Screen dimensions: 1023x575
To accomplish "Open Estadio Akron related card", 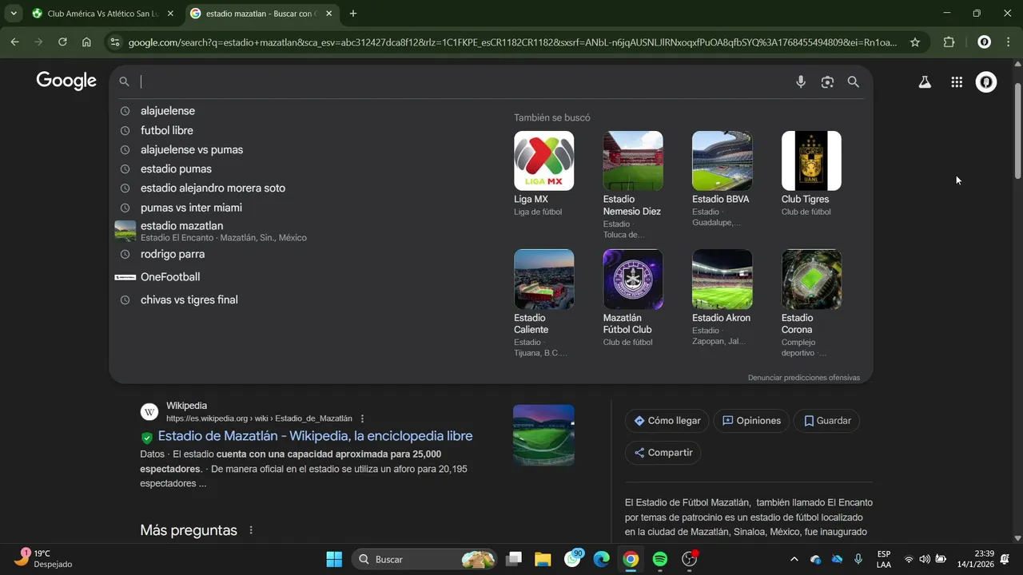I will [x=722, y=298].
